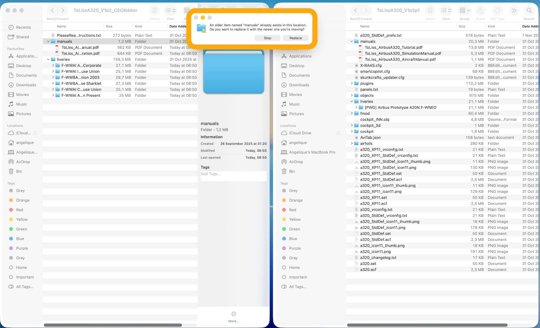Go back in right Finder window
The height and width of the screenshot is (328, 540).
355,11
